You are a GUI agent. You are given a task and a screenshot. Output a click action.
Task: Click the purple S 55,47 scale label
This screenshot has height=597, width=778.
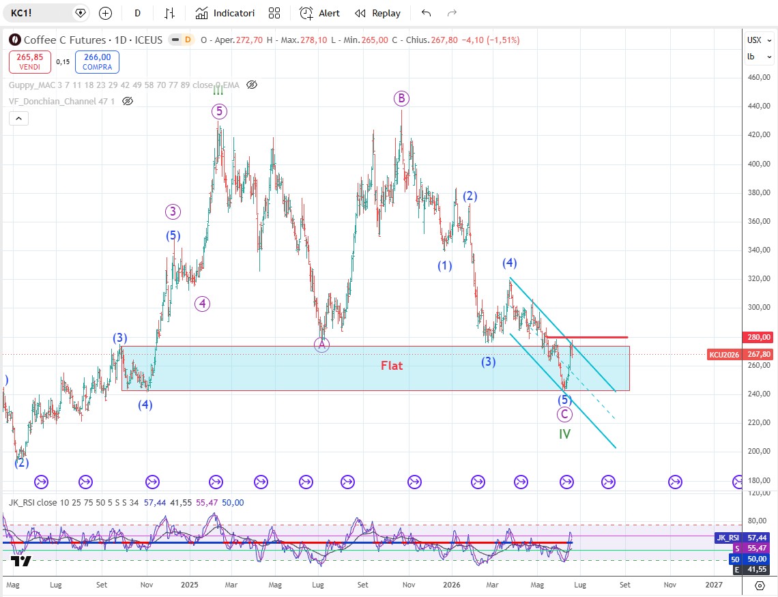coord(751,548)
